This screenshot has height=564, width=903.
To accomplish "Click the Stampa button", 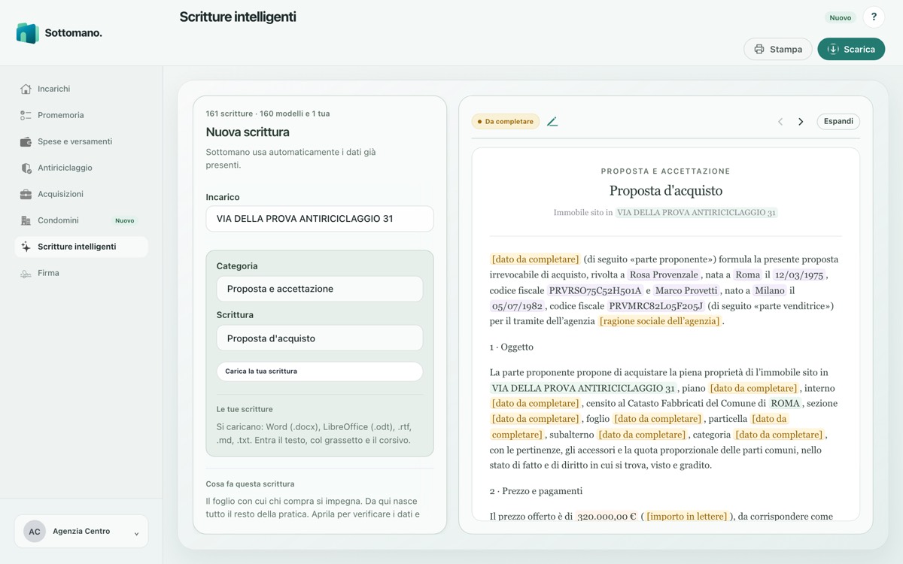I will pos(778,49).
